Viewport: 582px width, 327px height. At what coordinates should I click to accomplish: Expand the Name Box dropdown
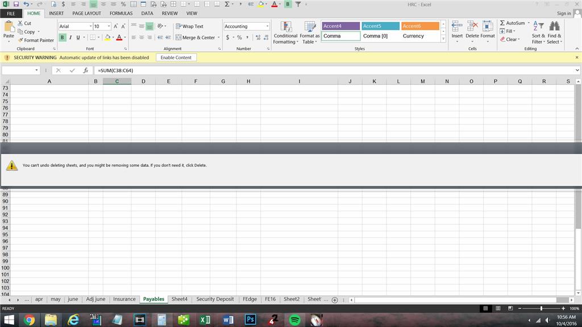tap(36, 70)
